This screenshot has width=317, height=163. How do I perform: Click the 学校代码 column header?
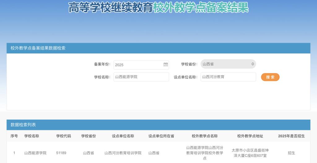[63, 136]
